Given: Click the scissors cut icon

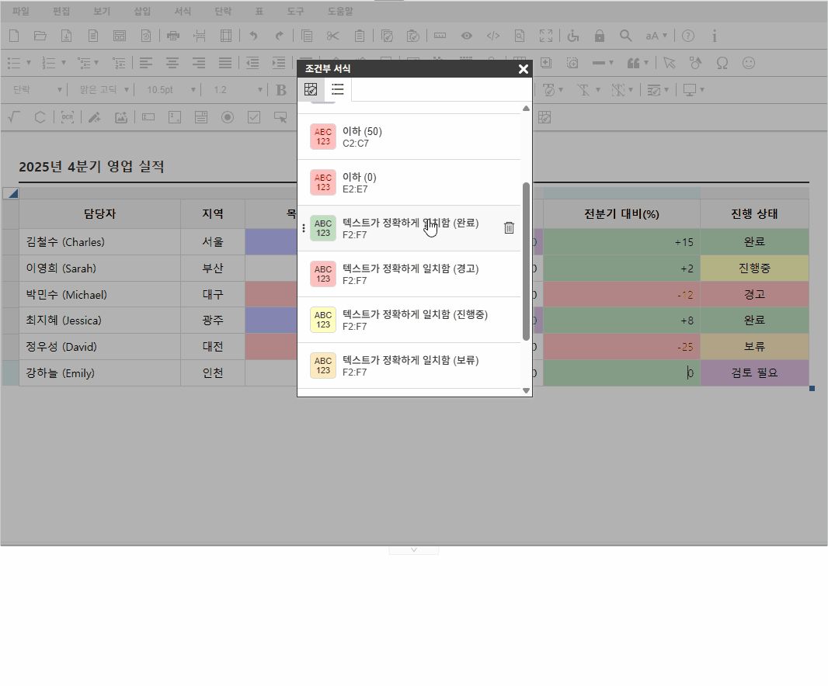Looking at the screenshot, I should point(333,36).
